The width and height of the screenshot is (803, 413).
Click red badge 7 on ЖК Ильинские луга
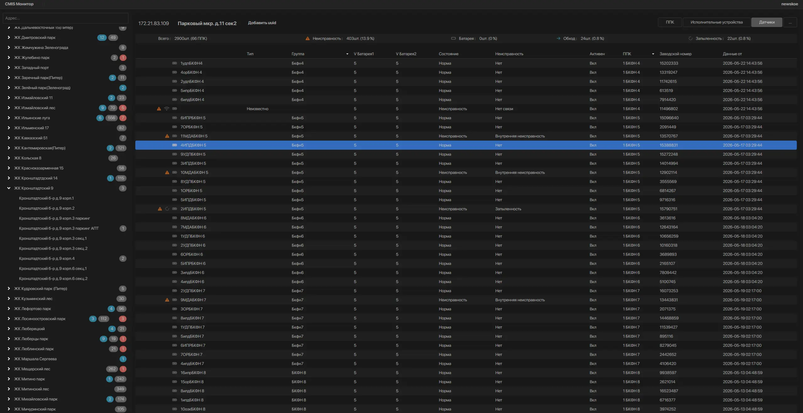123,118
